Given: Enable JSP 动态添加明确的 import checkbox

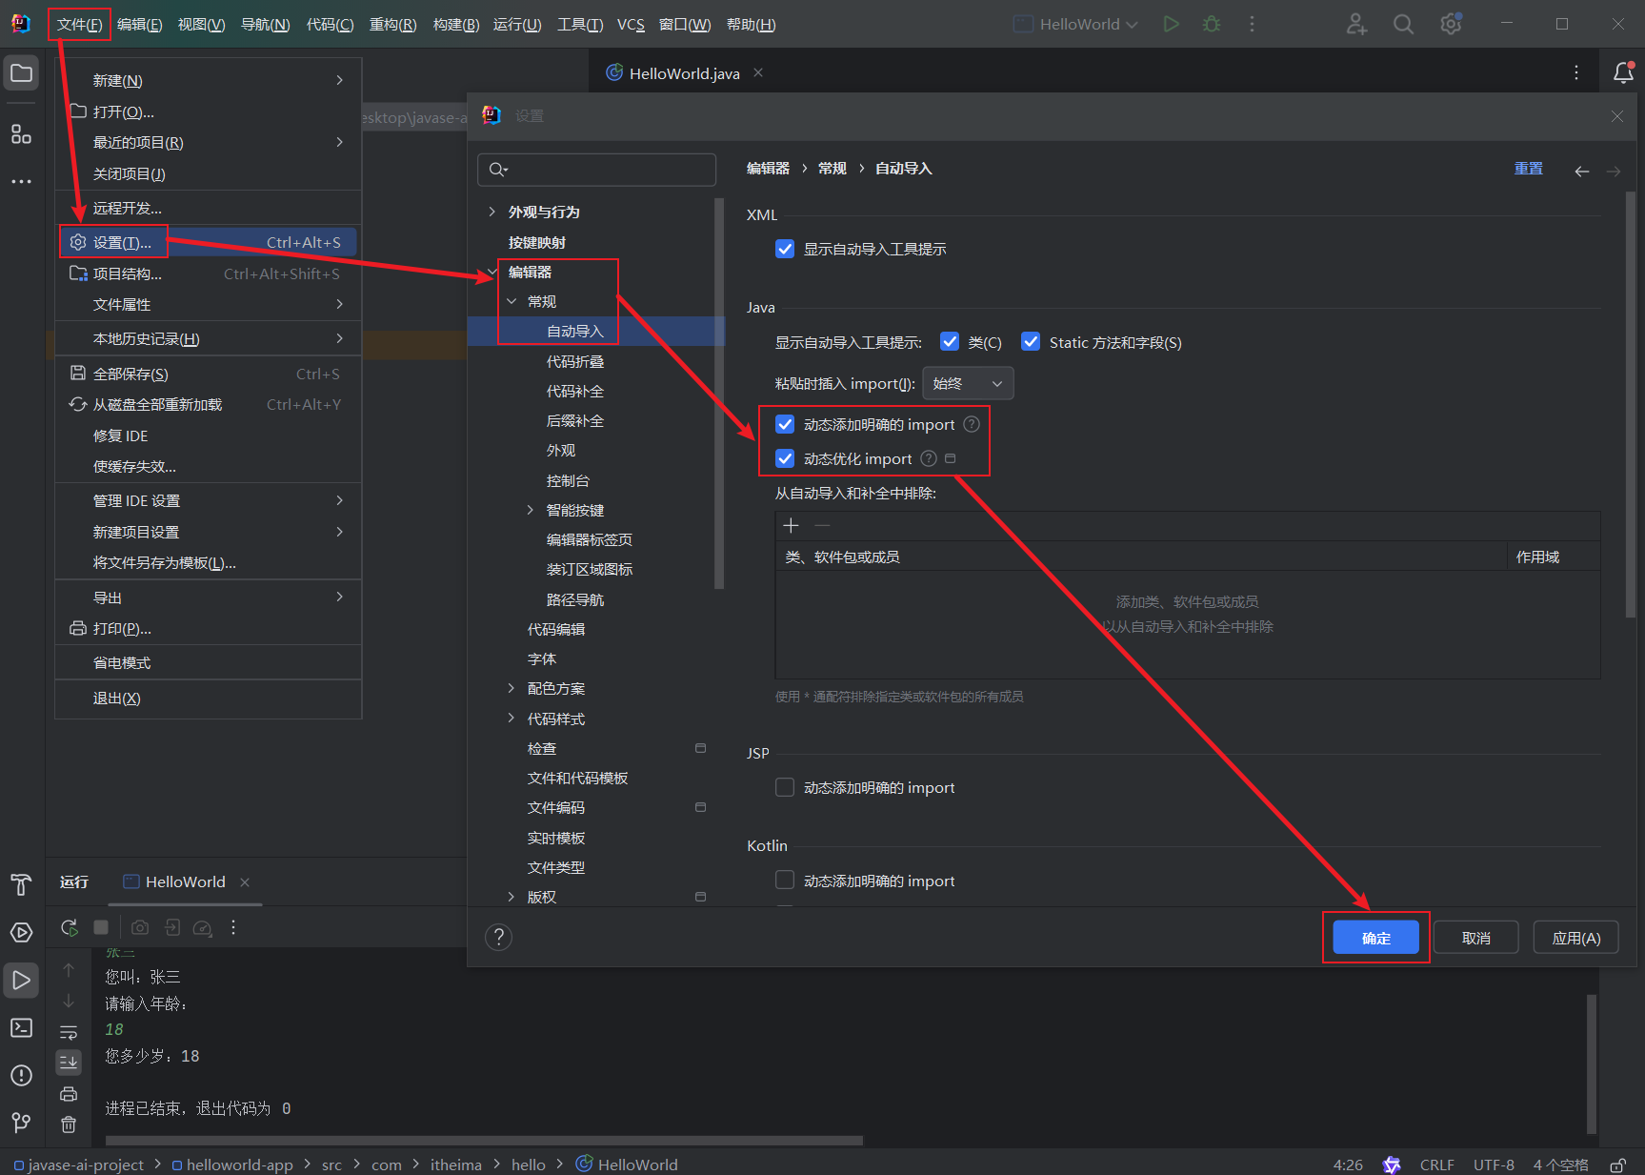Looking at the screenshot, I should [x=785, y=787].
